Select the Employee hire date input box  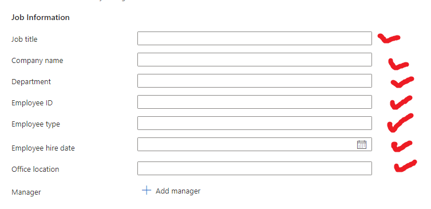(x=255, y=144)
